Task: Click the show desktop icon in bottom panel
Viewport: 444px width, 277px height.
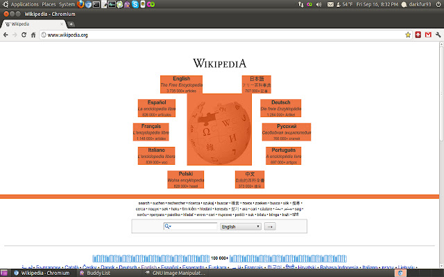Action: point(4,273)
